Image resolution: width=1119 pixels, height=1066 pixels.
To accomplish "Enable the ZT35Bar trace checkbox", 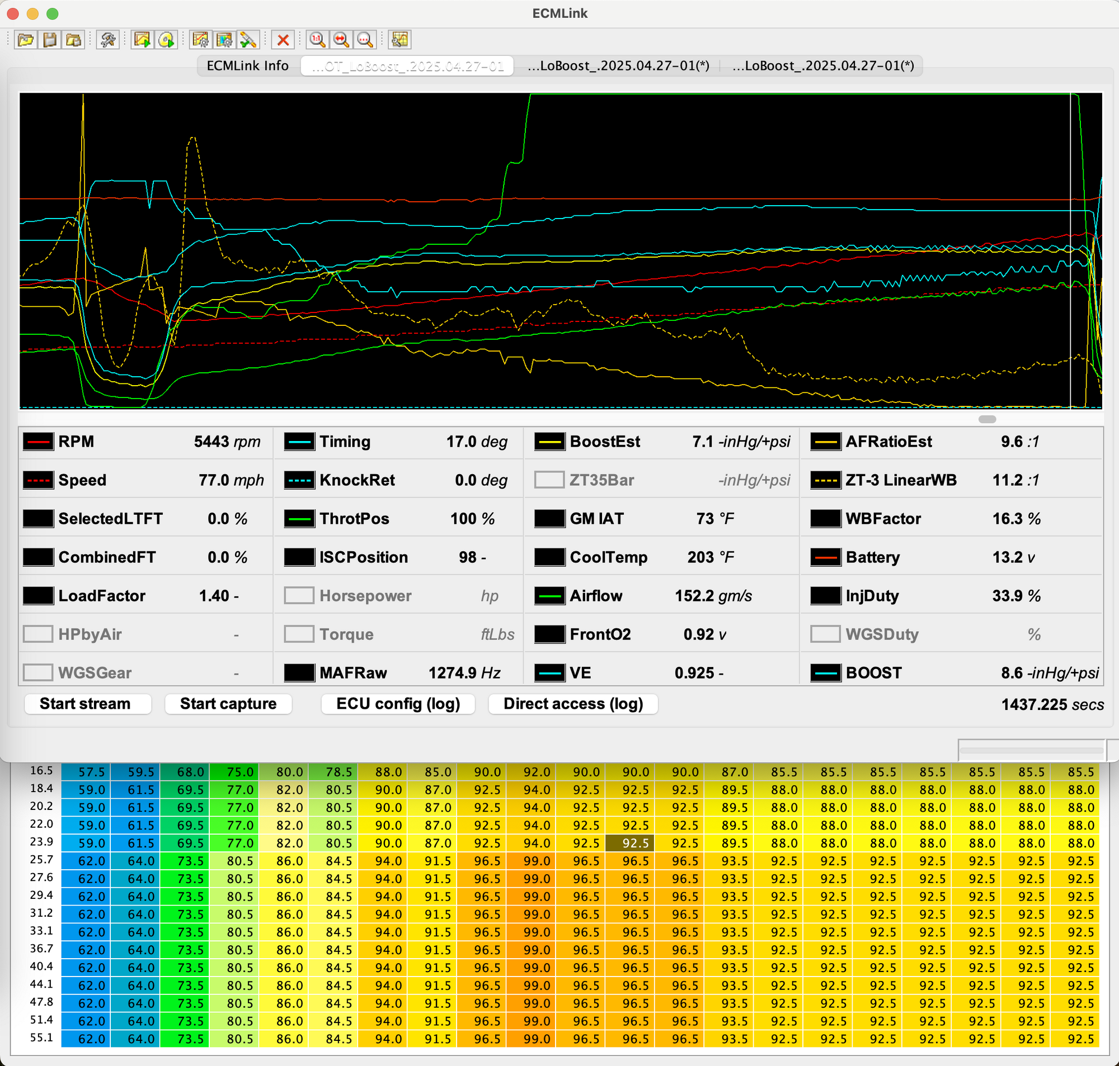I will (x=549, y=480).
